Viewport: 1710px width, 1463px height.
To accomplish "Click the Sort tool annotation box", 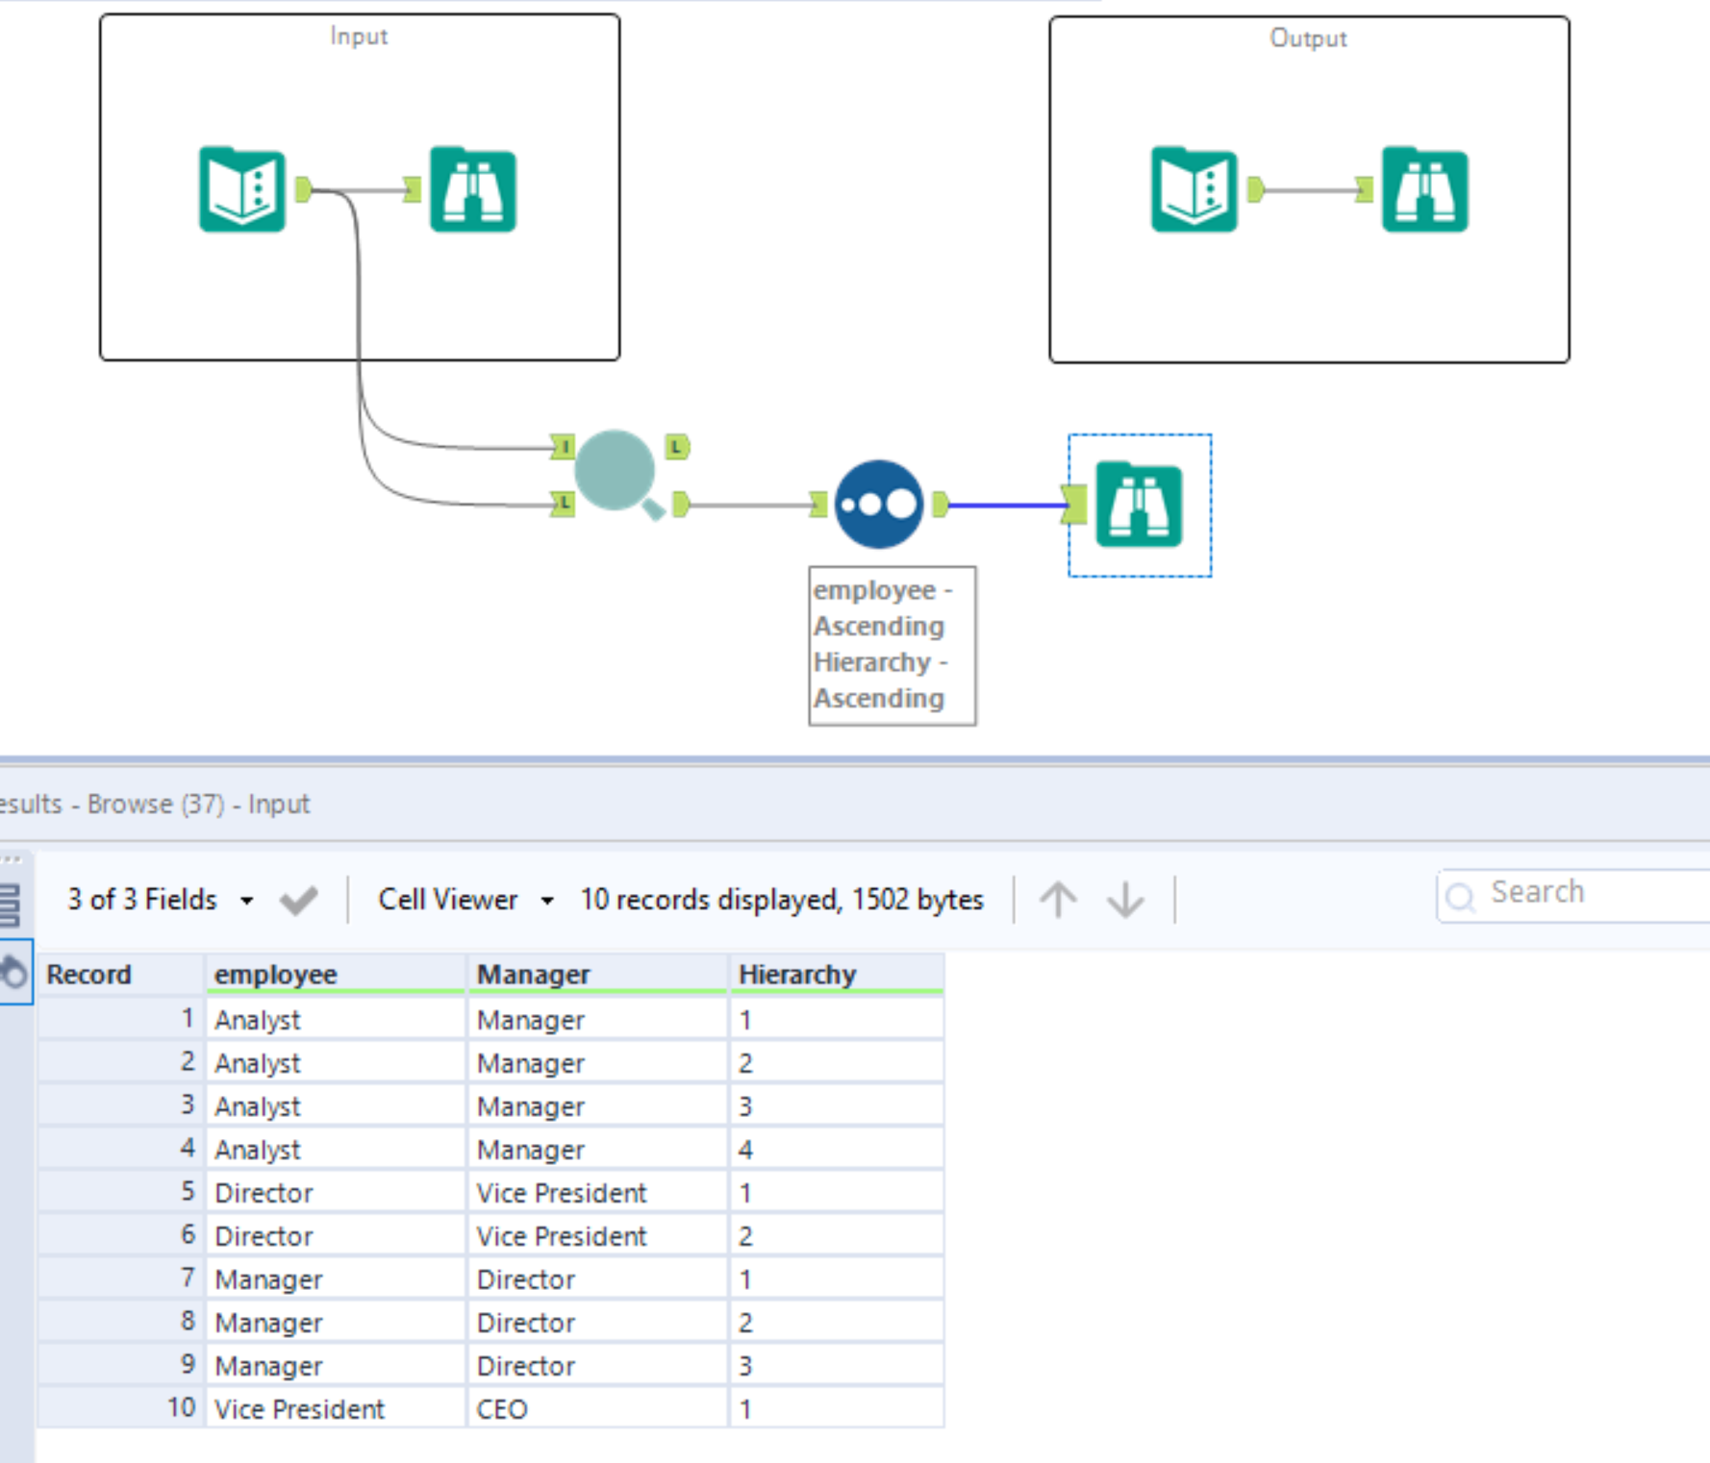I will [x=893, y=645].
